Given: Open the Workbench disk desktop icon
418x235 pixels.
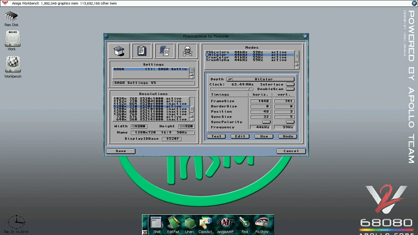Looking at the screenshot, I should click(x=13, y=67).
